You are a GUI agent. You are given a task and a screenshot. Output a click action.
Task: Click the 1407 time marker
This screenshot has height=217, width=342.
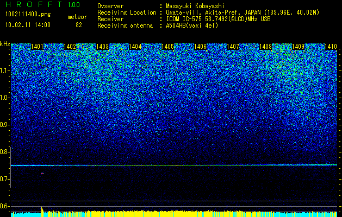pyautogui.click(x=233, y=47)
